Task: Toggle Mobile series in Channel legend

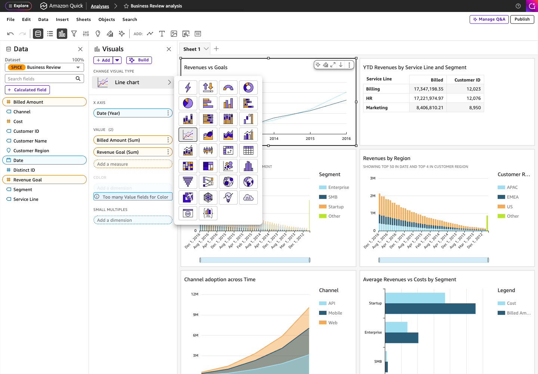Action: [331, 313]
